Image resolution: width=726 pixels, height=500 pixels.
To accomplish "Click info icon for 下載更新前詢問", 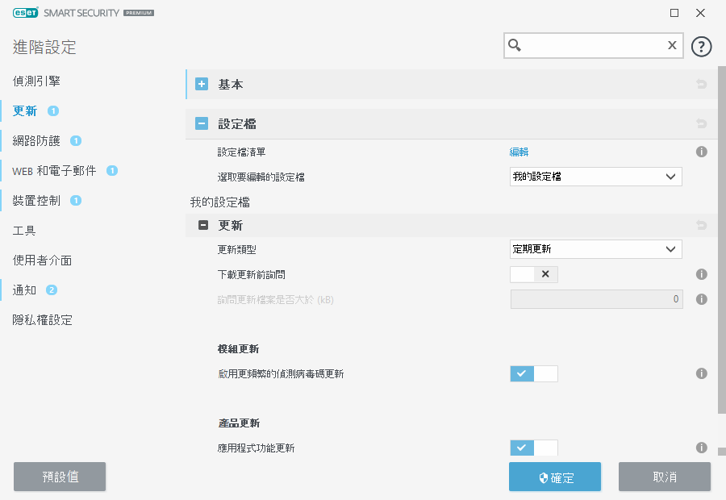I will click(701, 274).
